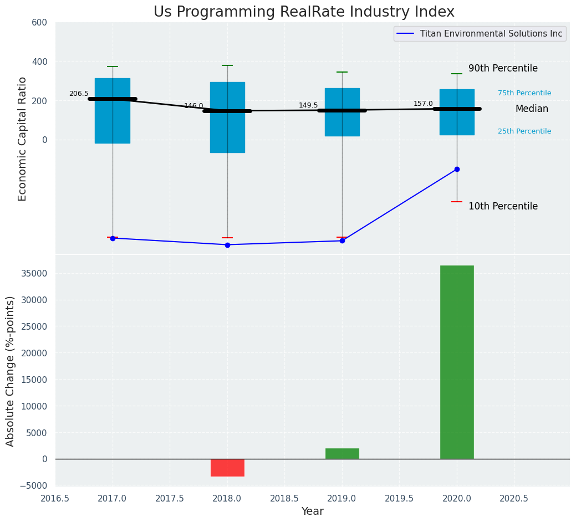Click the Economic Capital Ratio axis label
Image resolution: width=576 pixels, height=522 pixels.
click(x=23, y=139)
